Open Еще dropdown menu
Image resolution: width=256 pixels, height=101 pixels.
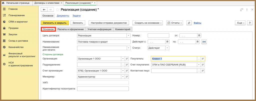(240, 23)
